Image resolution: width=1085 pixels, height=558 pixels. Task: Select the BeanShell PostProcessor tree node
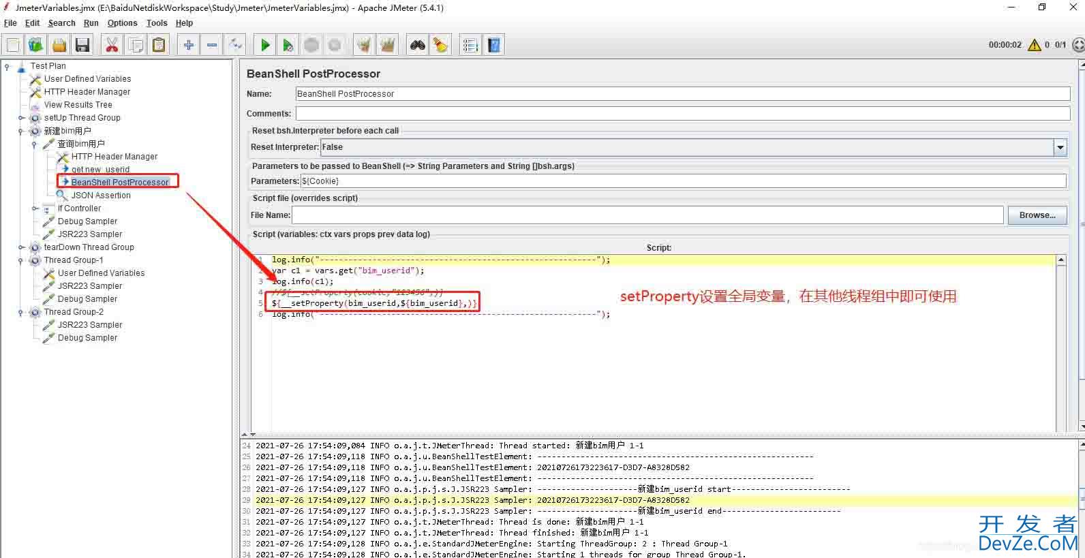[119, 183]
